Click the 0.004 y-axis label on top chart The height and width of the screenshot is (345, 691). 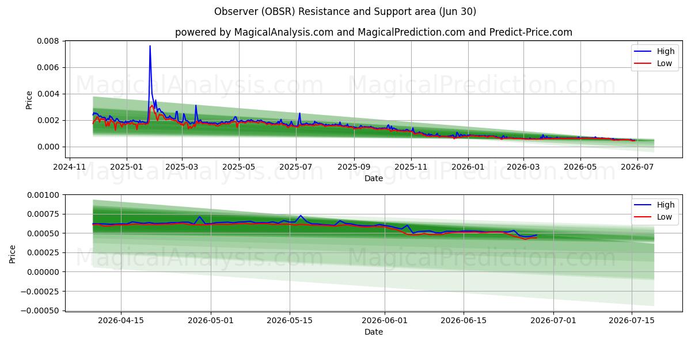[48, 94]
